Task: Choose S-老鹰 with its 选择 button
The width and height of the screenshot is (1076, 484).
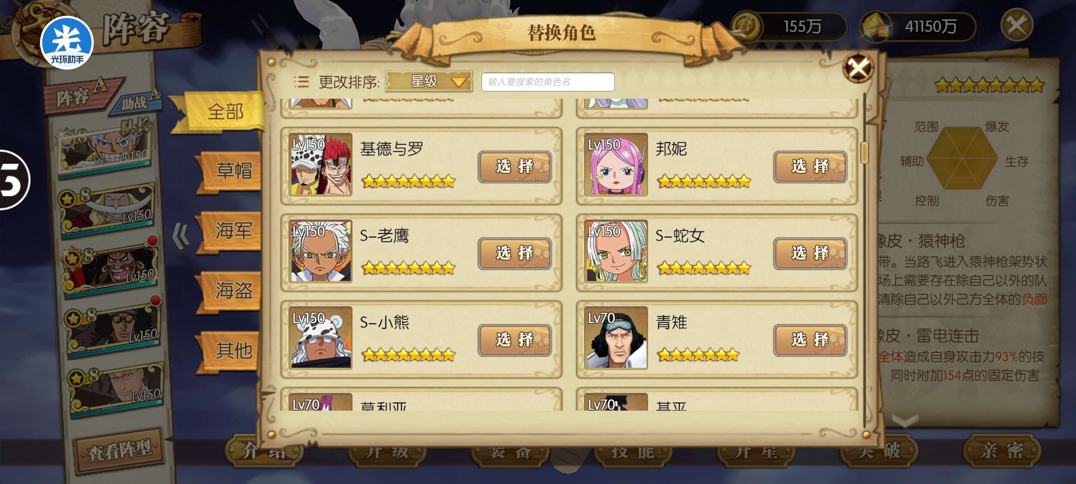Action: click(515, 253)
